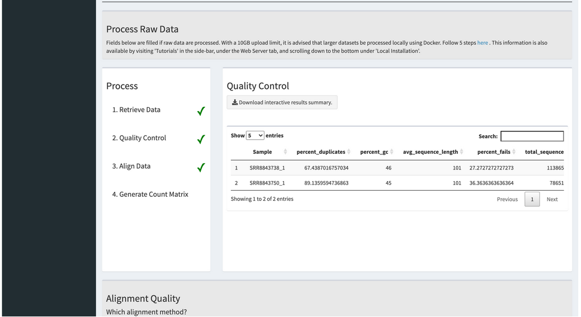Viewport: 581px width, 317px height.
Task: Select page 1 in table pagination
Action: 532,199
